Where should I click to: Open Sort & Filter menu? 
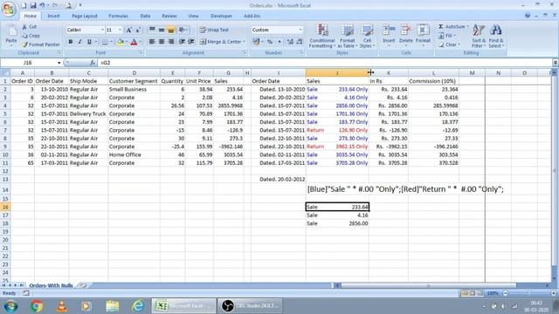pyautogui.click(x=478, y=36)
